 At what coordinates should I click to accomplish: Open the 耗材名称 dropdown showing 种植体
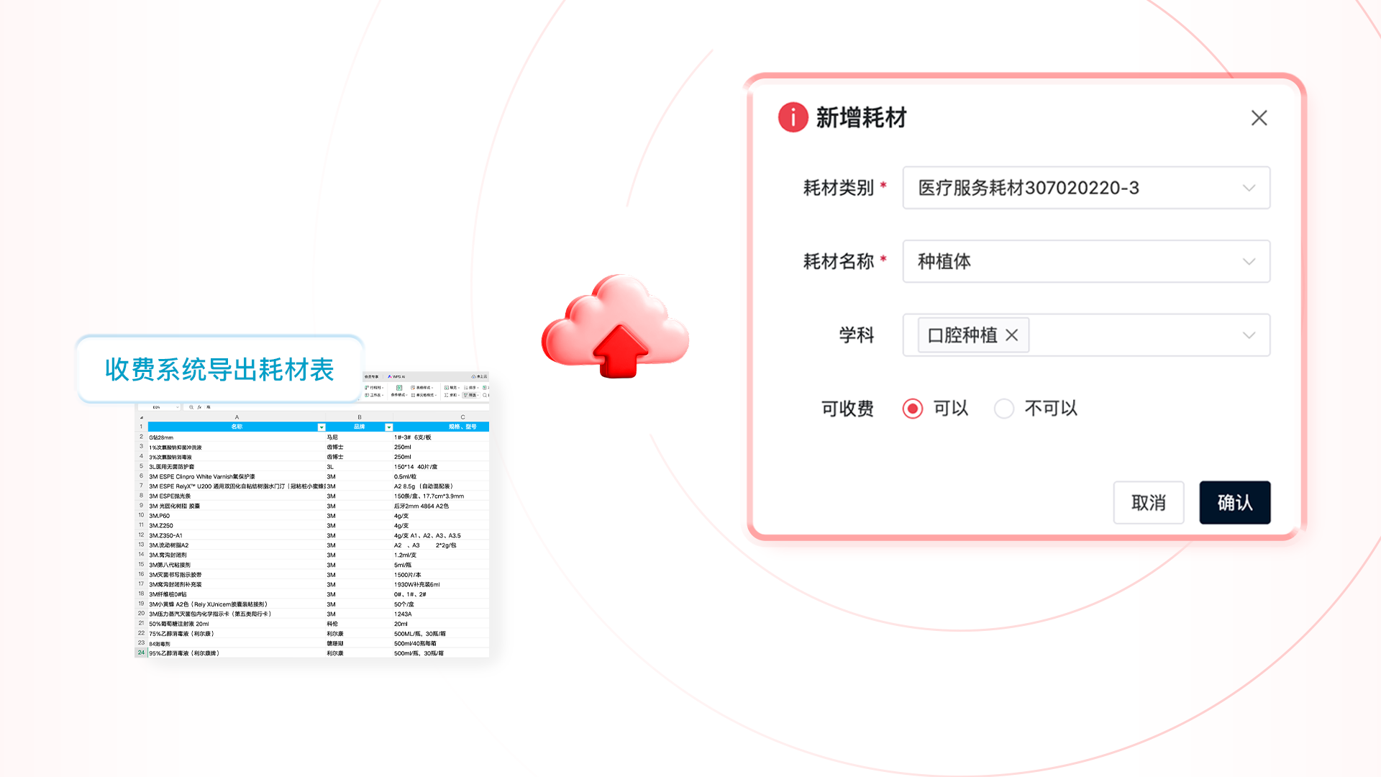pos(1086,261)
